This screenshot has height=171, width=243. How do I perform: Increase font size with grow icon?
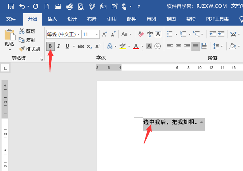tap(104, 34)
